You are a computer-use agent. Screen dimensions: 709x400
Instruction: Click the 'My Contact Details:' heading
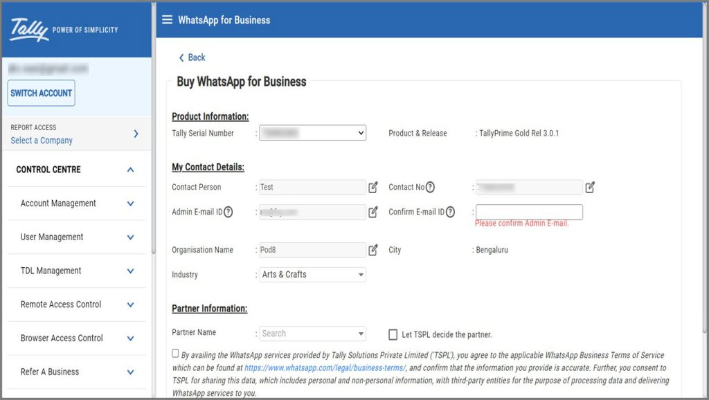[x=208, y=167]
